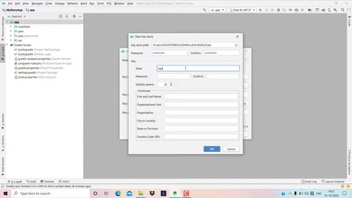Open the Event Log panel

[x=309, y=182]
